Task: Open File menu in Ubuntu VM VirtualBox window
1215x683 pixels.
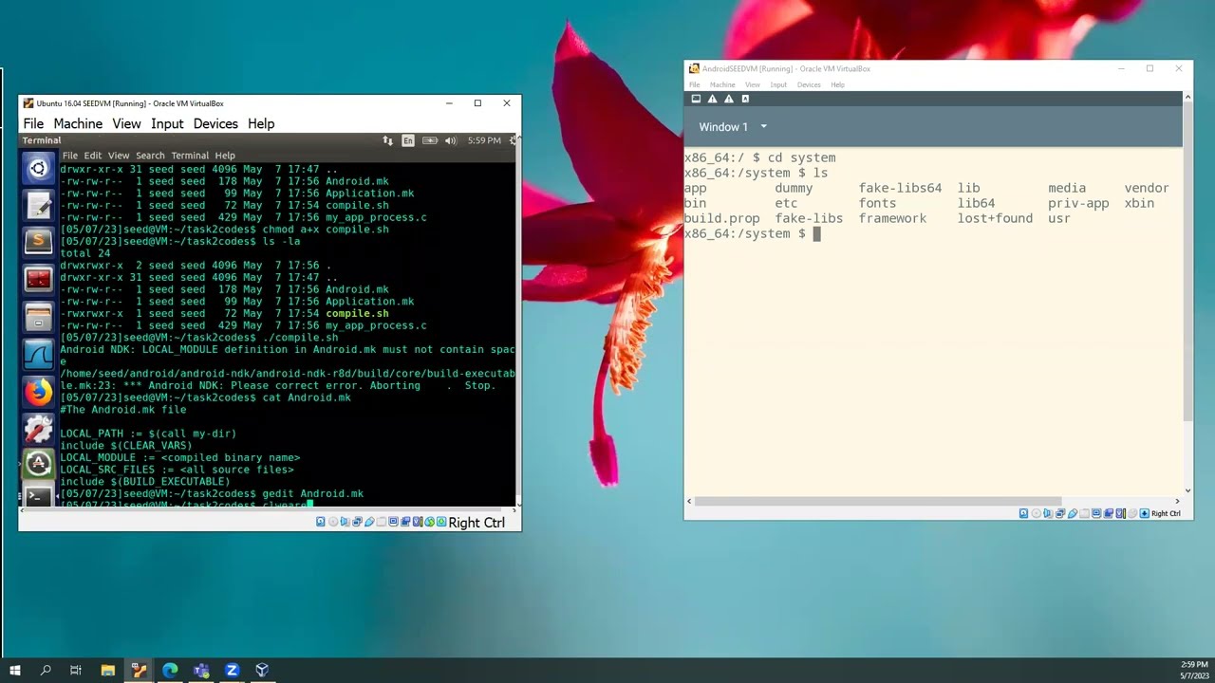Action: point(33,123)
